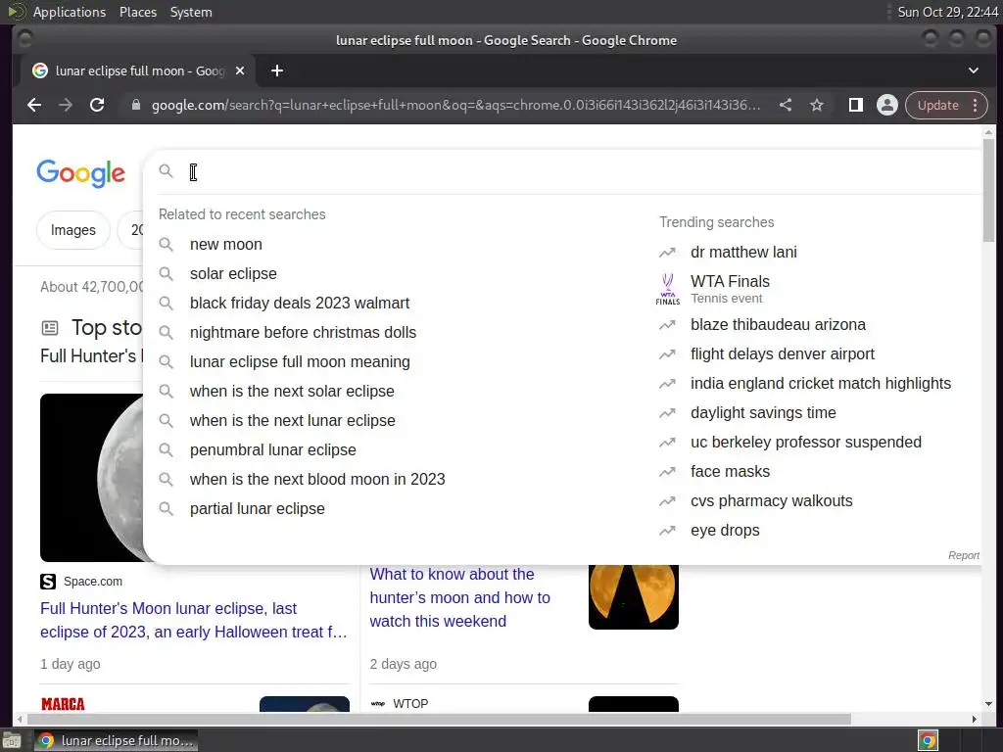Open 'Full Hunter's Moon lunar eclipse' article
Viewport: 1003px width, 752px height.
193,620
